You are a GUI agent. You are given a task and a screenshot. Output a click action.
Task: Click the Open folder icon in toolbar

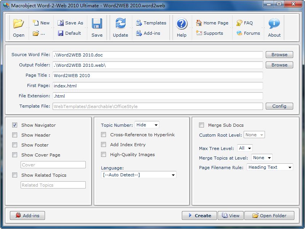pos(18,24)
